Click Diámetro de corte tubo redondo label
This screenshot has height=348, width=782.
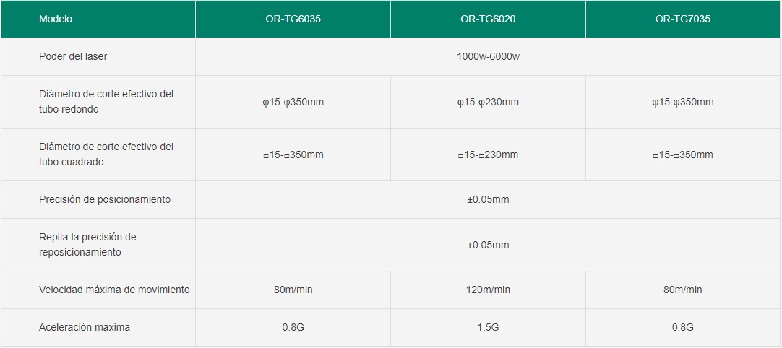pyautogui.click(x=106, y=102)
